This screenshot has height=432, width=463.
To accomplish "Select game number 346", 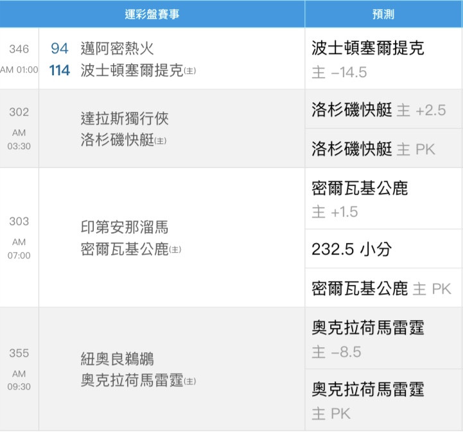I will click(x=19, y=49).
